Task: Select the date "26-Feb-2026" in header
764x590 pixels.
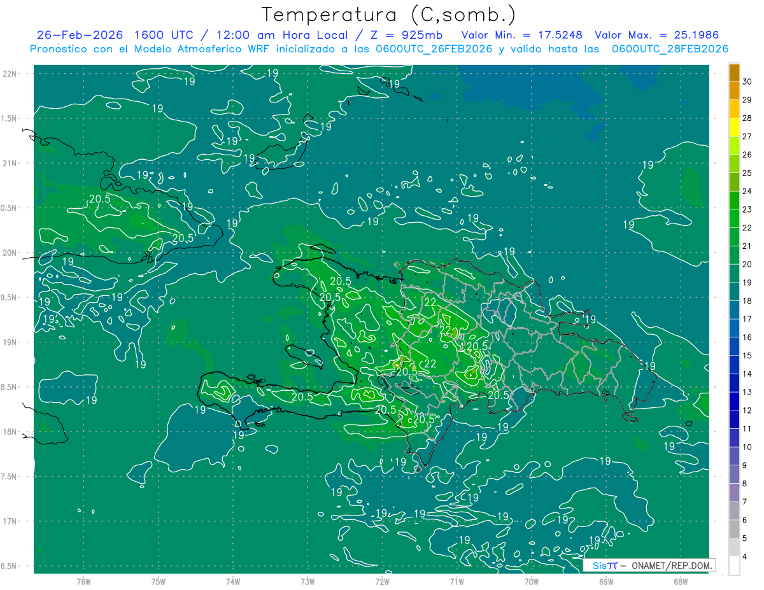Action: coord(80,35)
